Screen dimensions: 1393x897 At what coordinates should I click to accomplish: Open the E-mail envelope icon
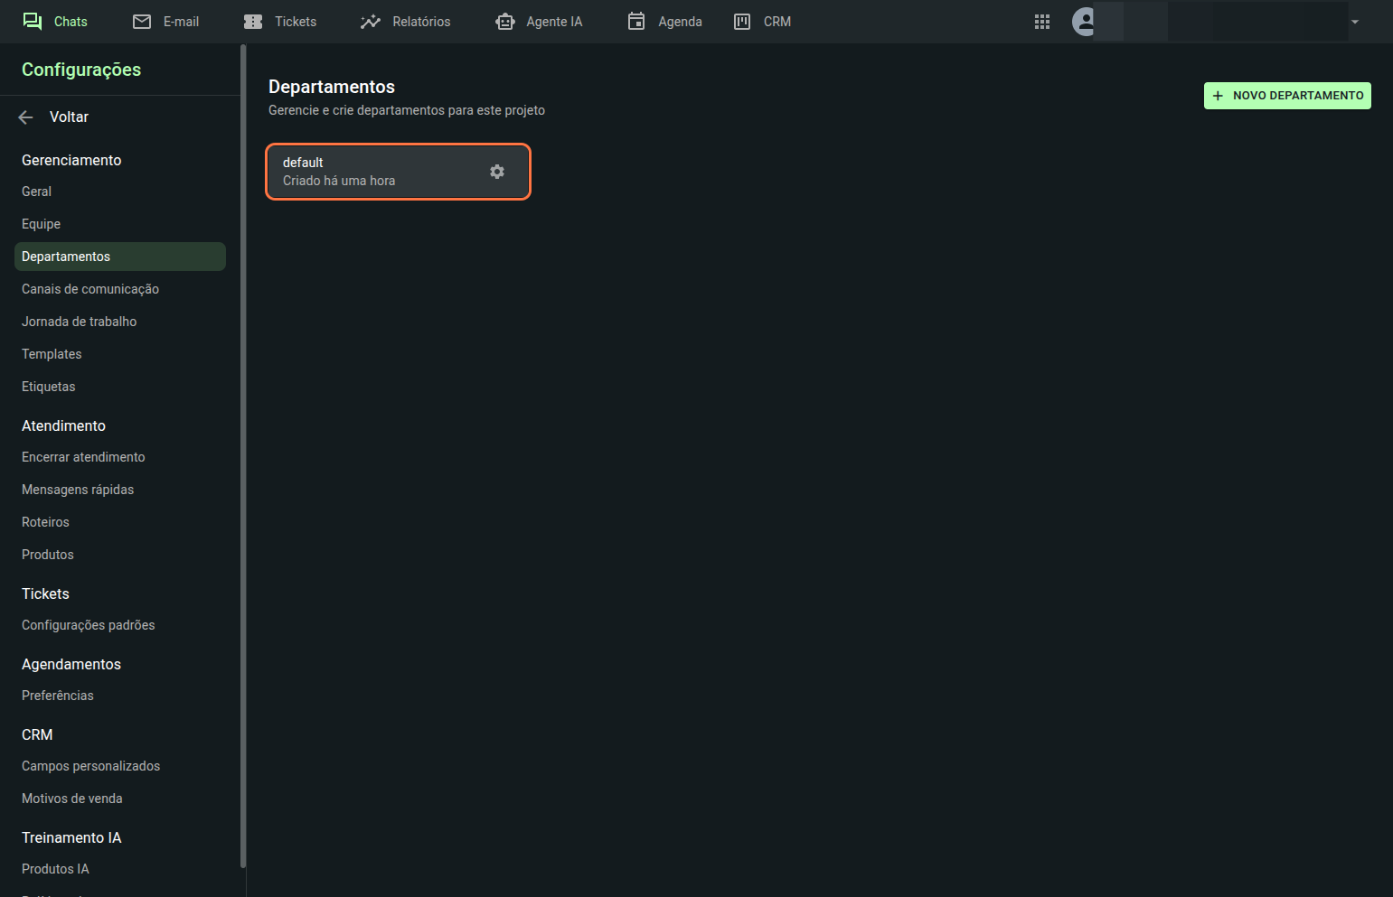[x=142, y=22]
